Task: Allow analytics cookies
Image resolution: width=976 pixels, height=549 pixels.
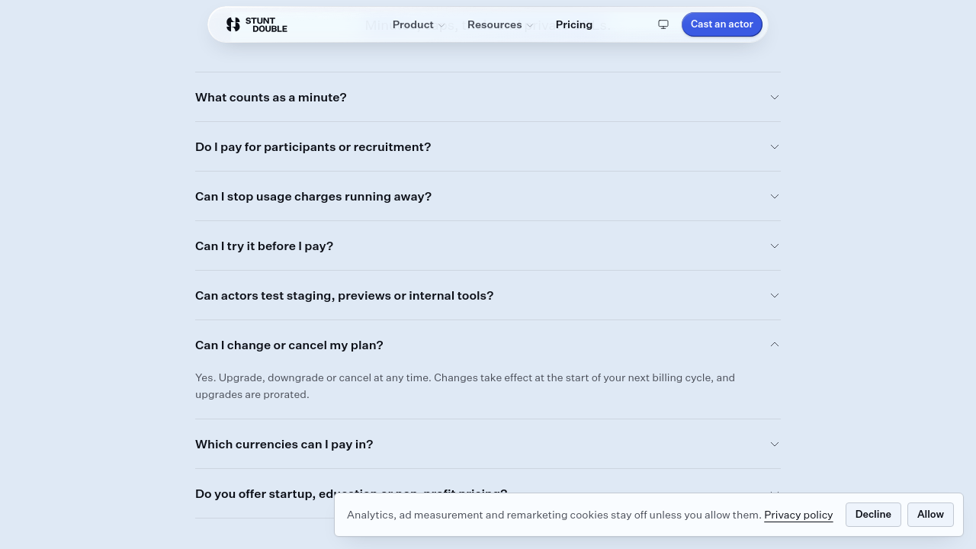Action: pos(930,515)
